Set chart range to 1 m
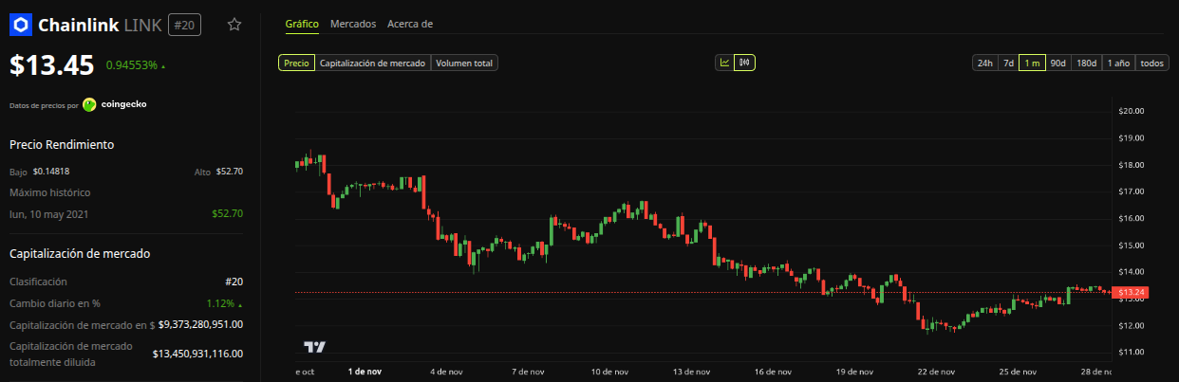Image resolution: width=1179 pixels, height=382 pixels. [x=1032, y=64]
